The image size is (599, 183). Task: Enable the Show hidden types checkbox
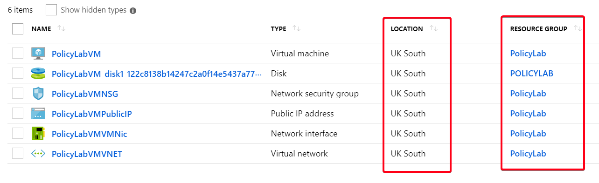[x=51, y=10]
